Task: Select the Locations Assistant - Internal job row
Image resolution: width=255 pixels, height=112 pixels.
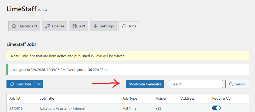Action: tap(62, 109)
